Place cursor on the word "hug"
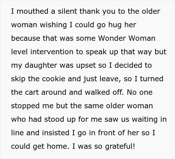The height and width of the screenshot is (159, 175). pyautogui.click(x=115, y=25)
